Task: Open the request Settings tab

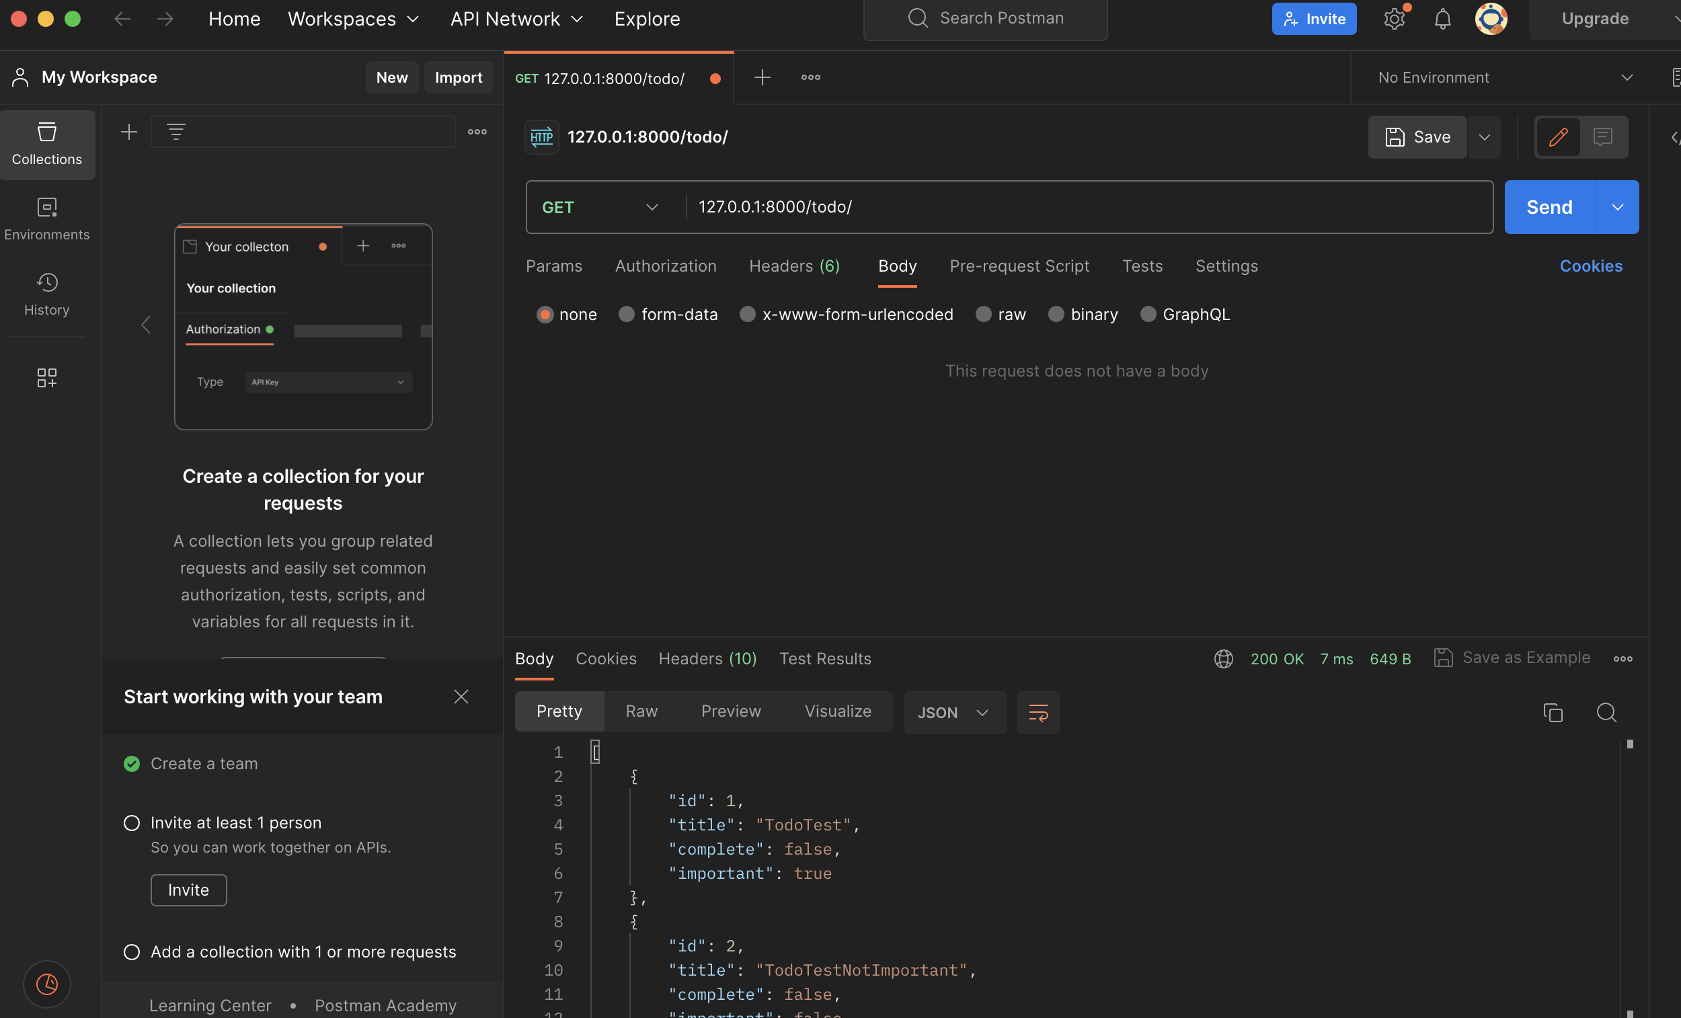Action: (1226, 266)
